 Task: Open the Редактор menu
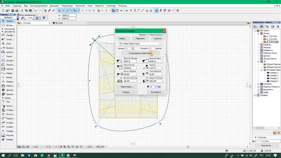(17, 6)
